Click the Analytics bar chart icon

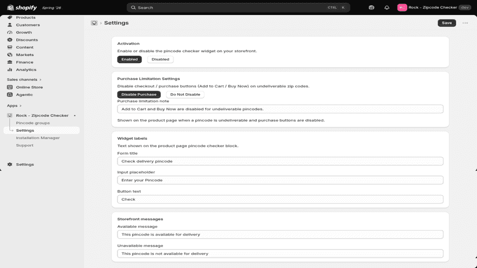tap(10, 70)
